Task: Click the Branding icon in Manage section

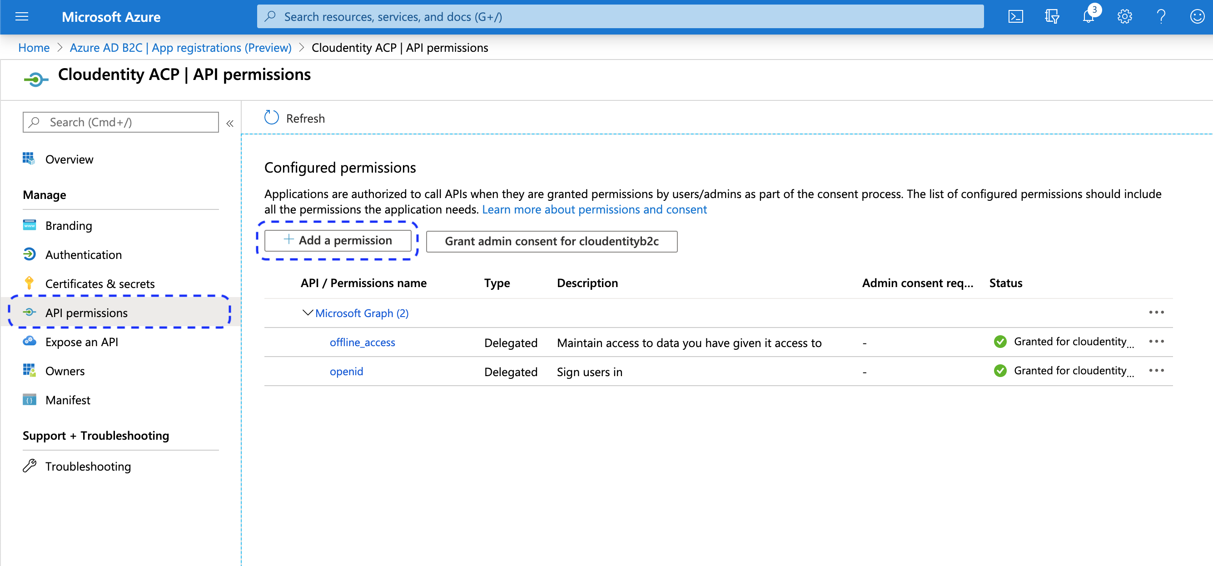Action: [29, 225]
